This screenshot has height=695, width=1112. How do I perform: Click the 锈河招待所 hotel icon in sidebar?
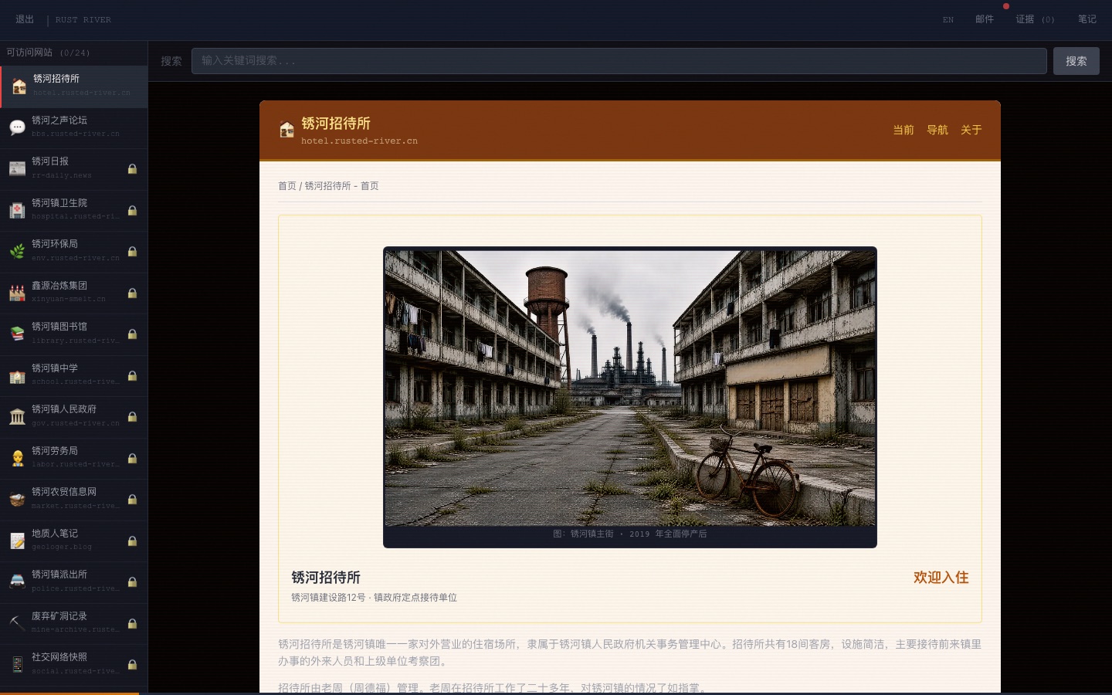(x=19, y=86)
